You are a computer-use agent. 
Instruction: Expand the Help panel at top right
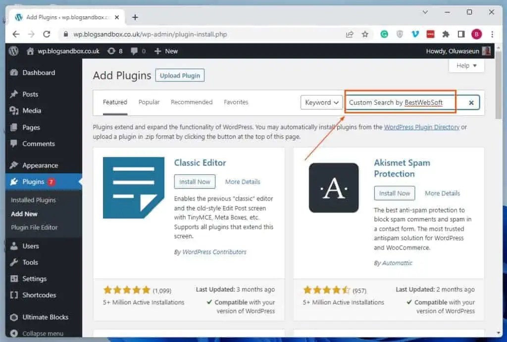pyautogui.click(x=465, y=65)
